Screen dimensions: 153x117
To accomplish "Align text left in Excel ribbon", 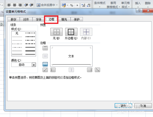I will pos(9,5).
